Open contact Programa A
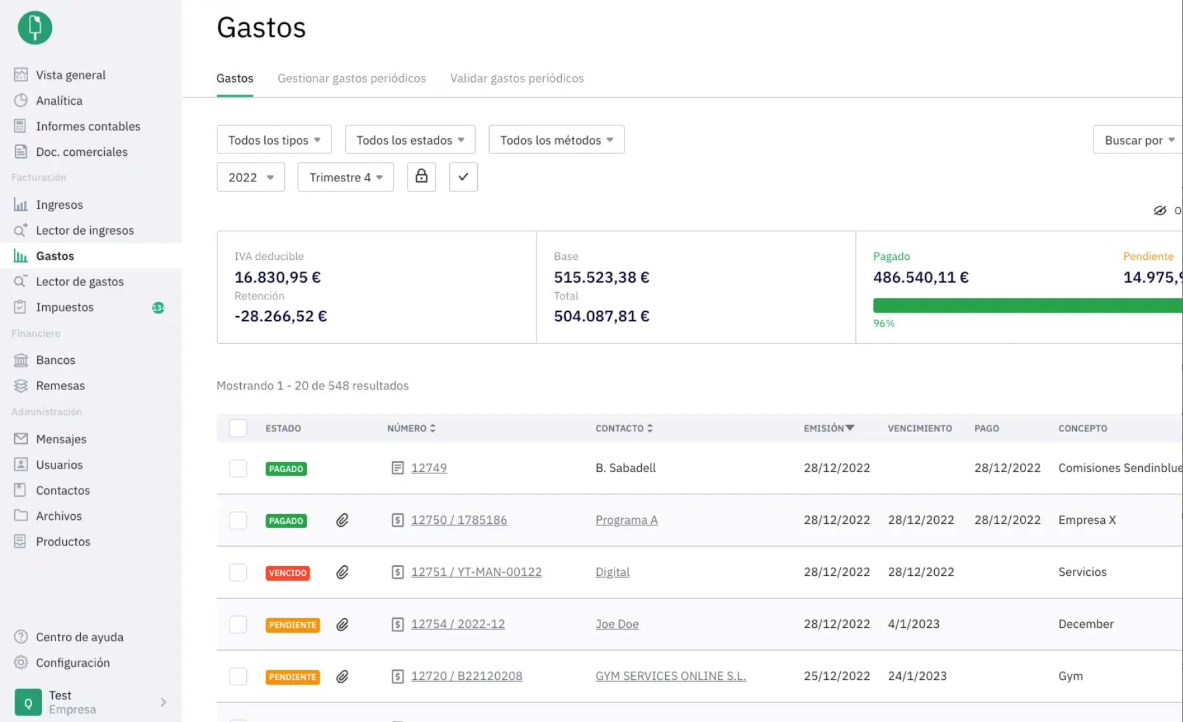Image resolution: width=1183 pixels, height=722 pixels. coord(627,520)
